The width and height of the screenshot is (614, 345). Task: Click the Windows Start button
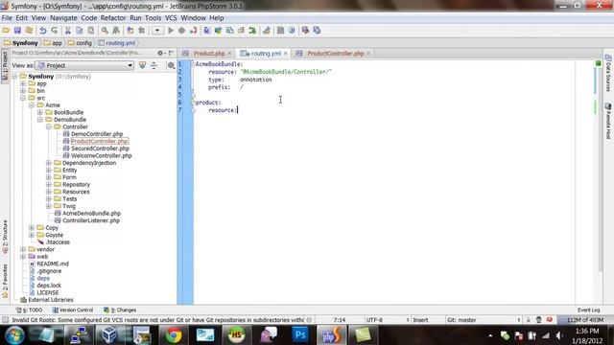pos(14,335)
